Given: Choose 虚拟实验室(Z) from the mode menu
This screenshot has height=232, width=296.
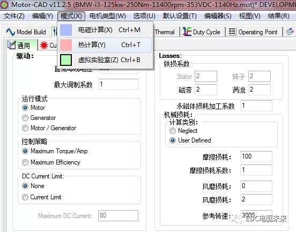Looking at the screenshot, I should [x=105, y=60].
